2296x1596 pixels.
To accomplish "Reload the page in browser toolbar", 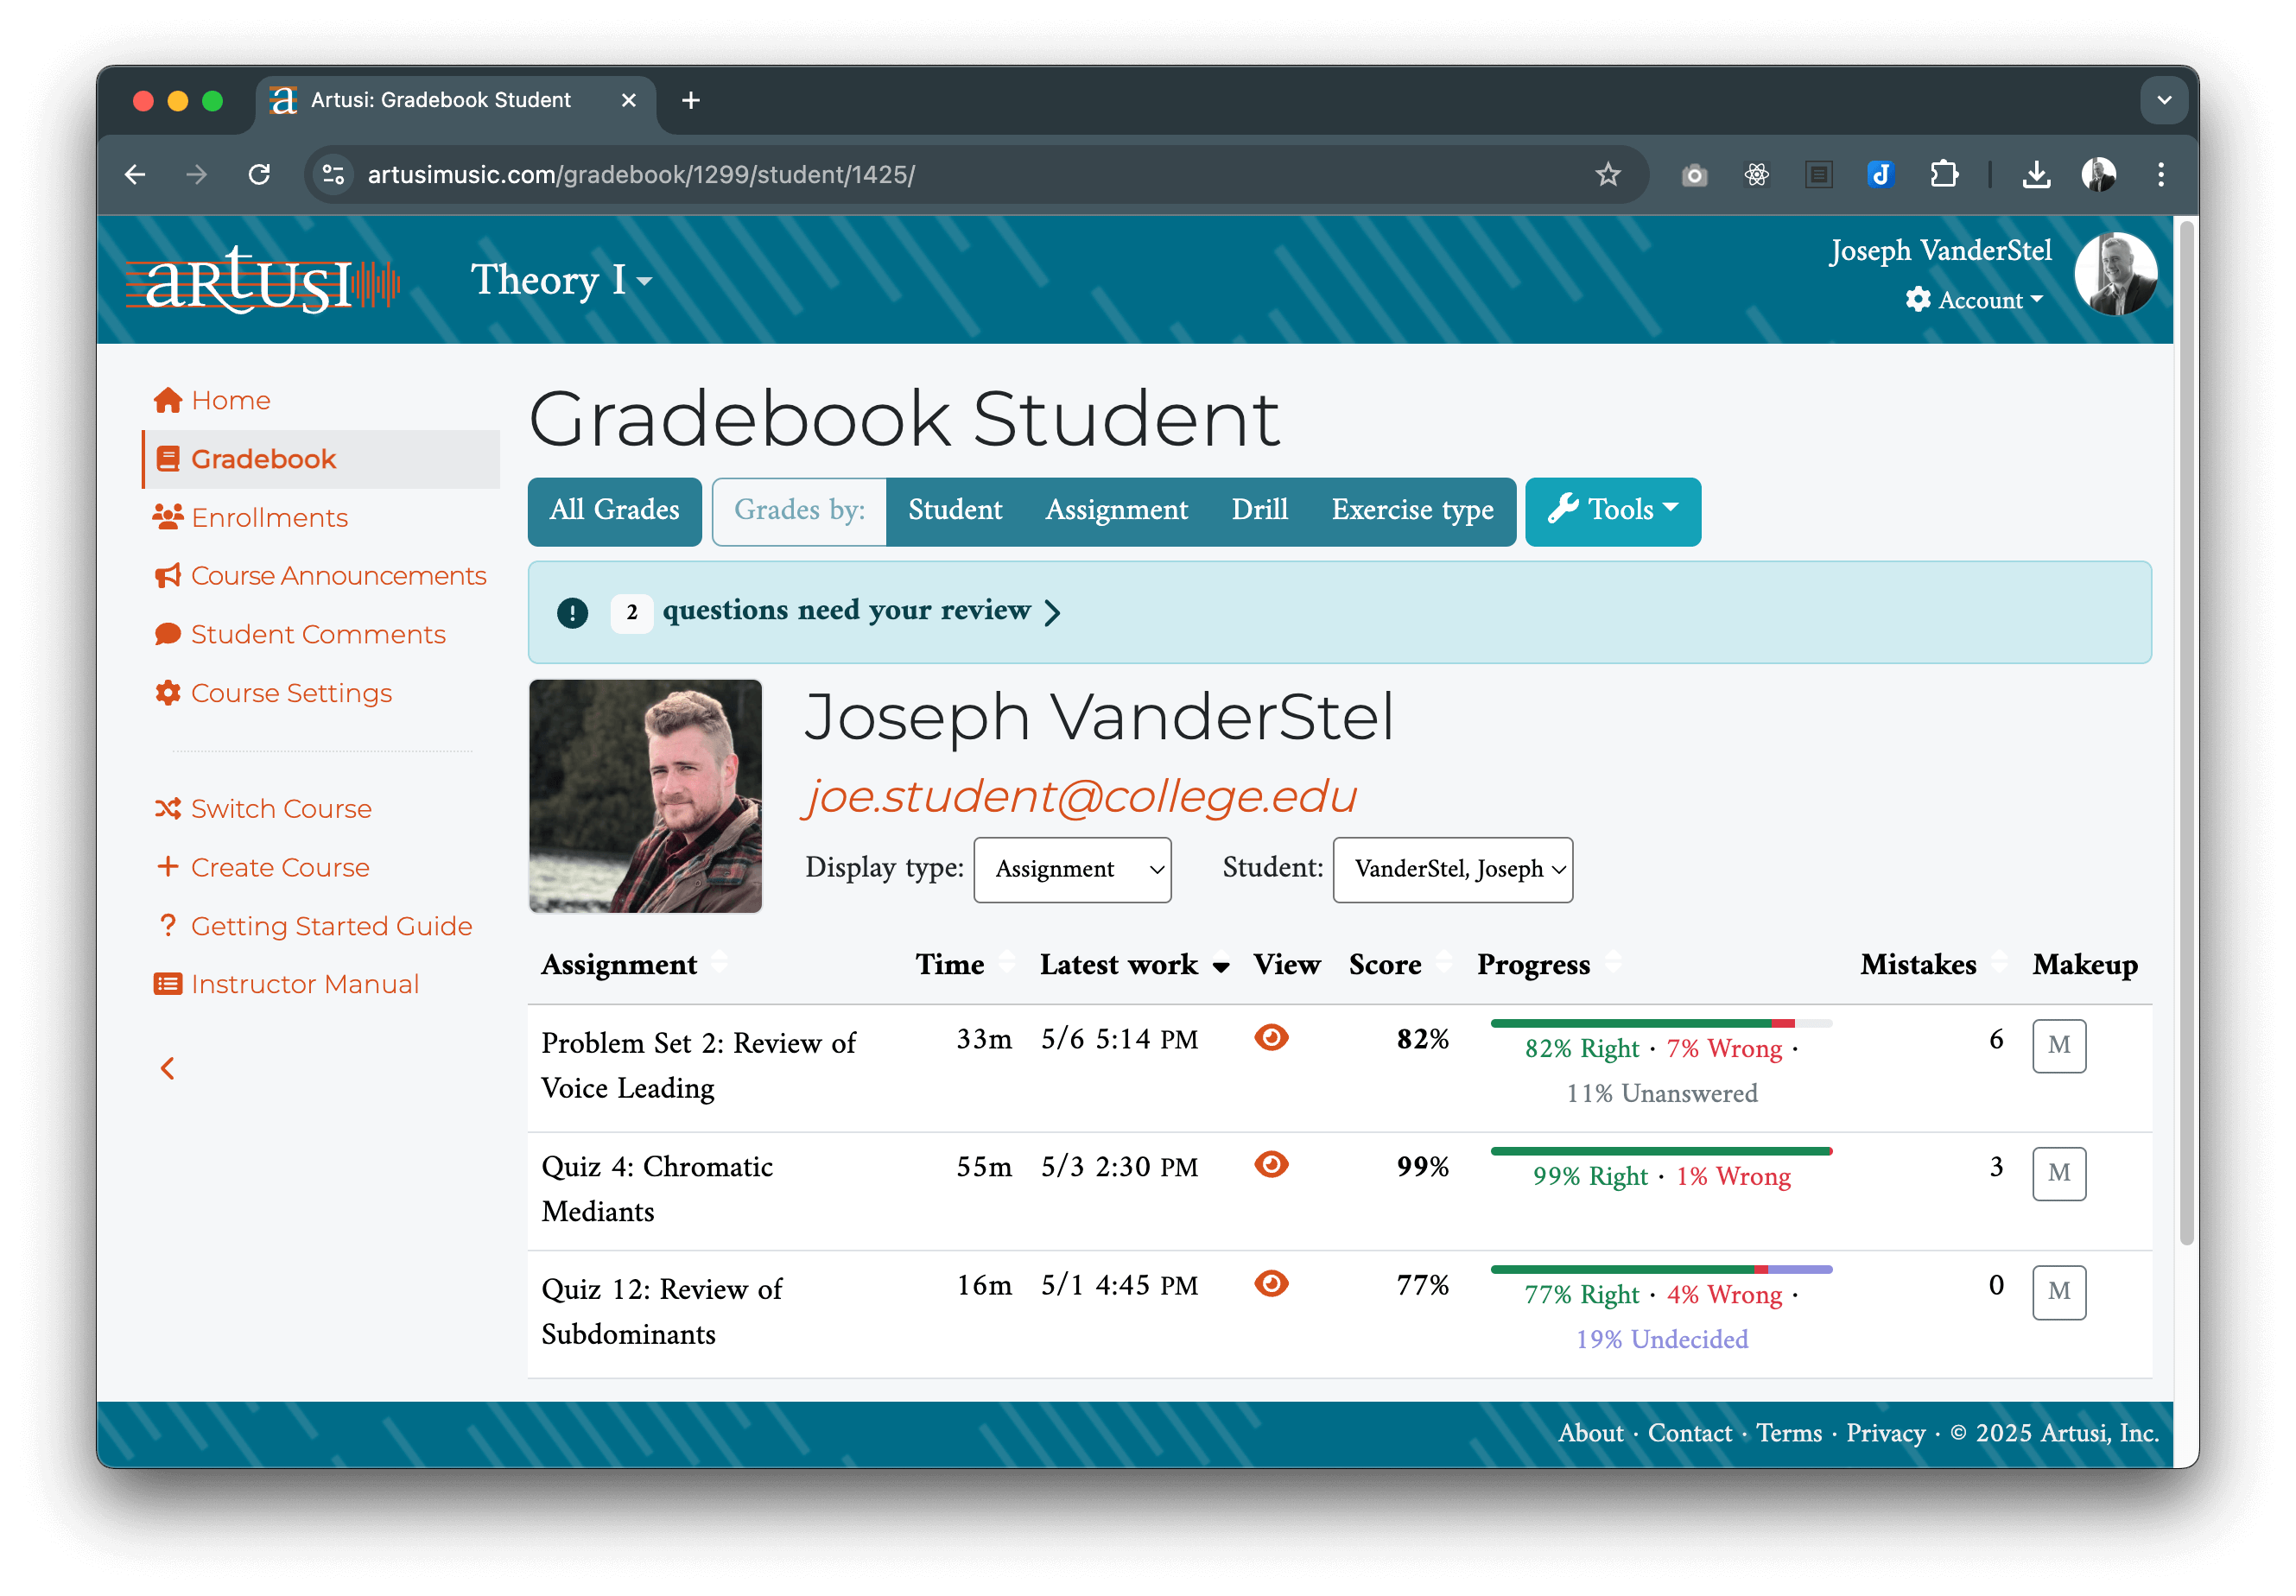I will [x=259, y=175].
